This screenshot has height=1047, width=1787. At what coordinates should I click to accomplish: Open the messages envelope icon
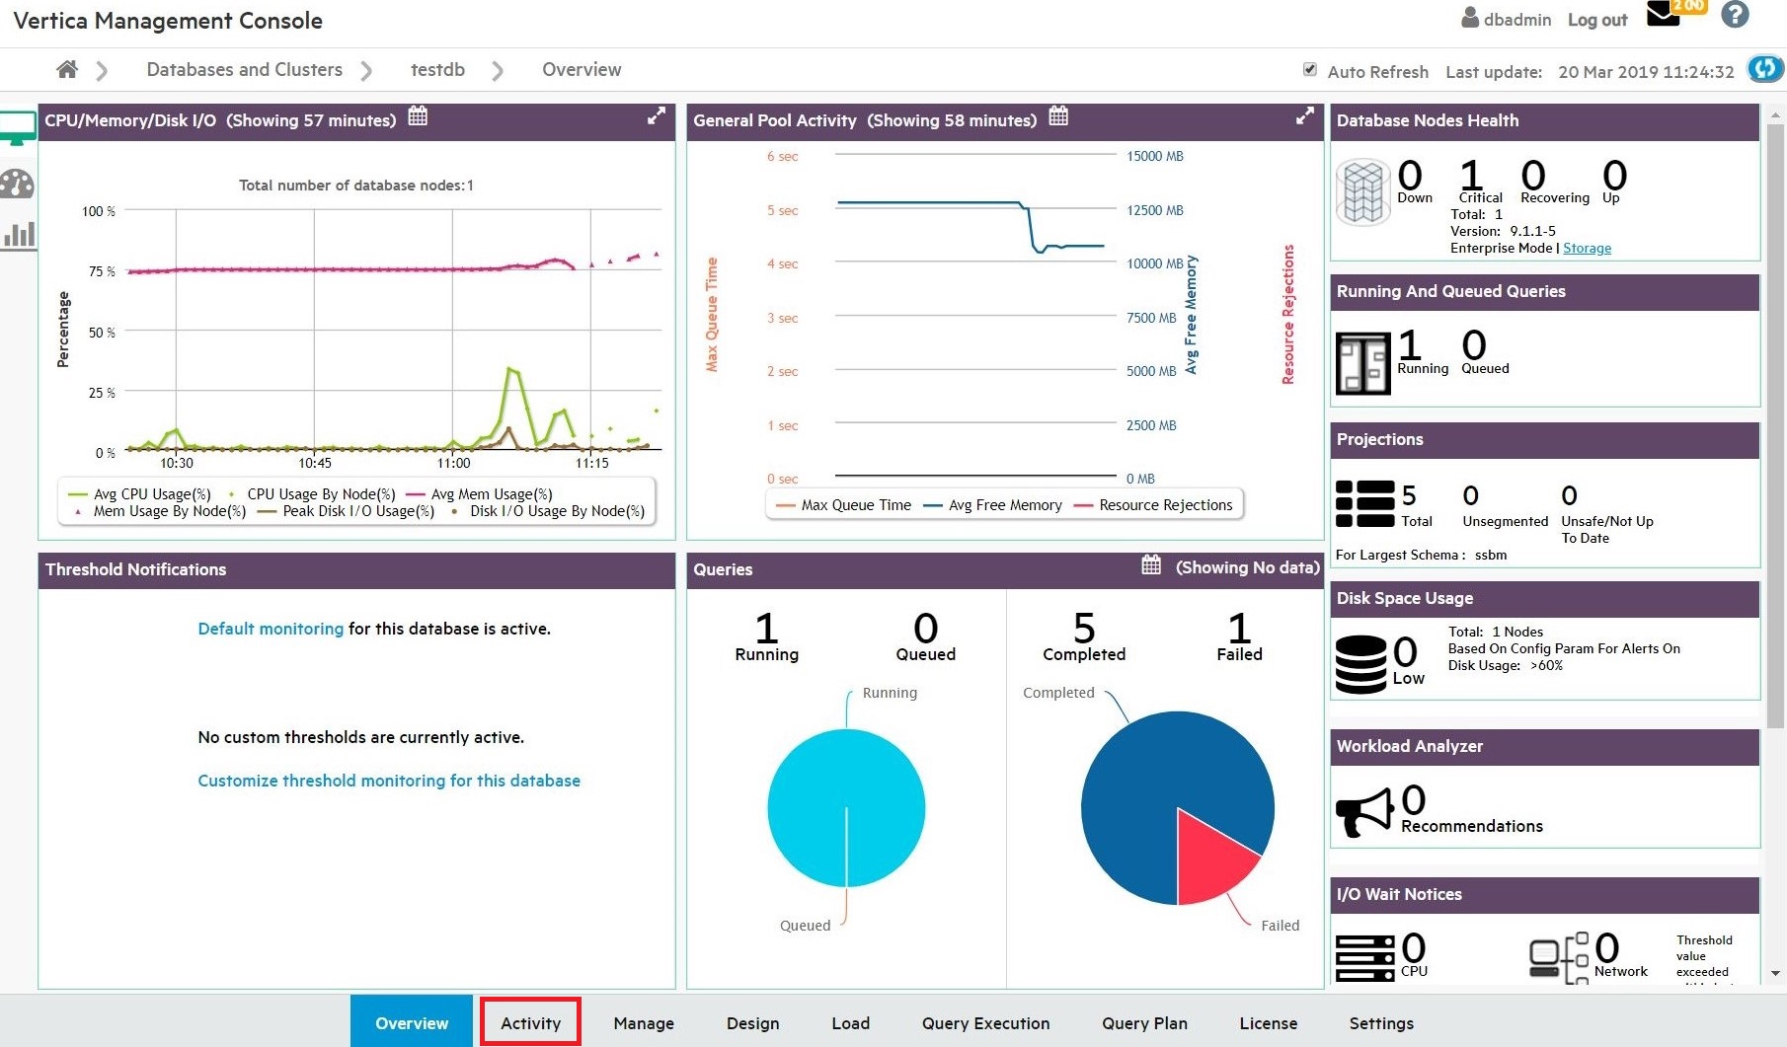tap(1664, 16)
